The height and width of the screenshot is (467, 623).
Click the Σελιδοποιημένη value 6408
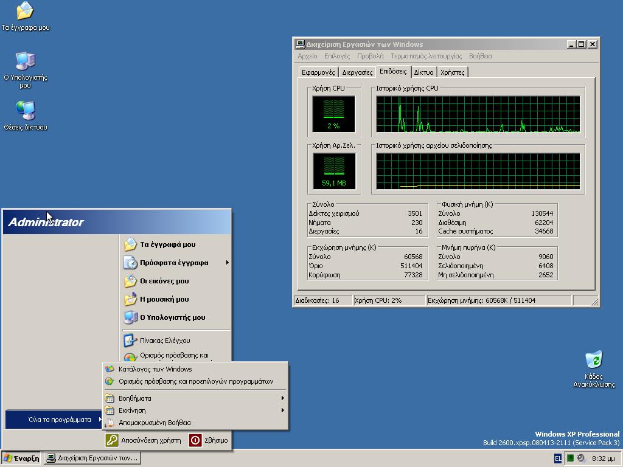pyautogui.click(x=546, y=266)
